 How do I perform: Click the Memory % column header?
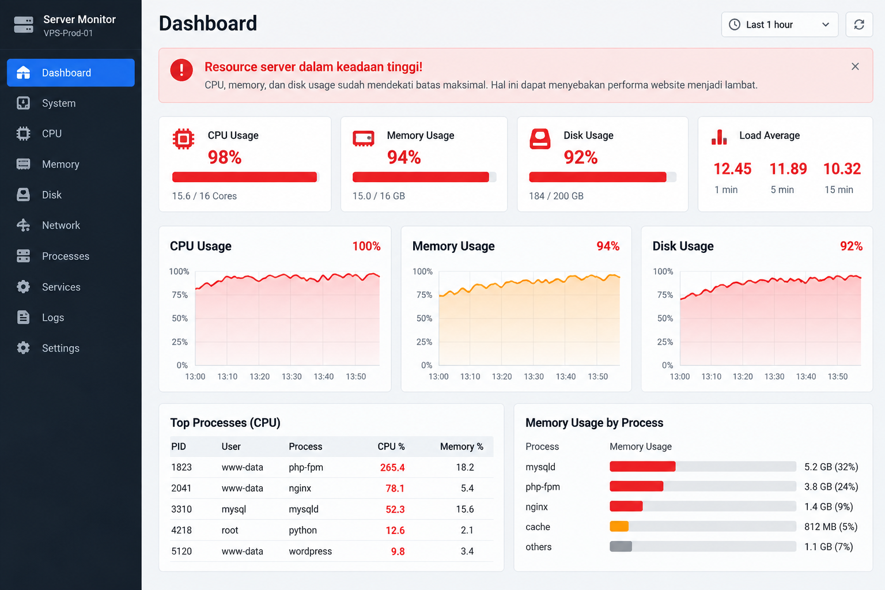[x=462, y=447]
